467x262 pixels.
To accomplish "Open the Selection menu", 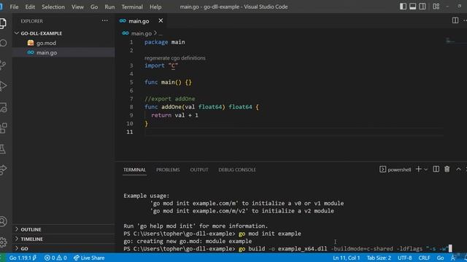I will (53, 7).
